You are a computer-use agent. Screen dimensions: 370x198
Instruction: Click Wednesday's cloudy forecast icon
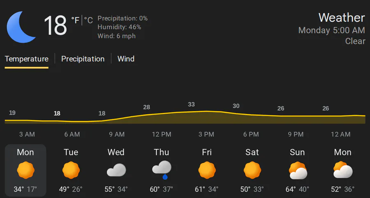(116, 170)
